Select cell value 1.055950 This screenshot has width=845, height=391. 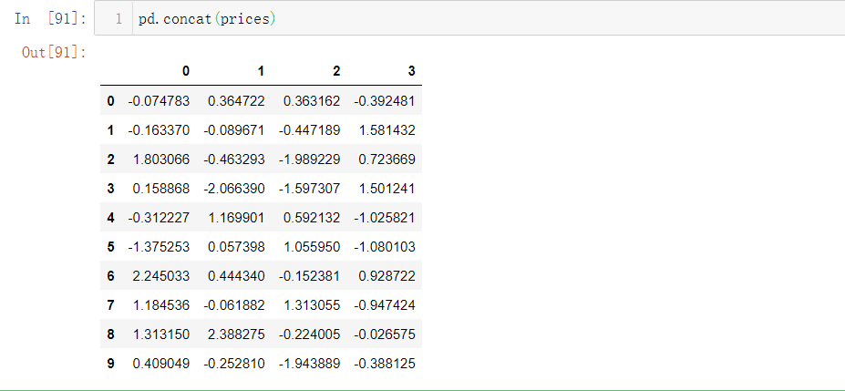tap(312, 247)
